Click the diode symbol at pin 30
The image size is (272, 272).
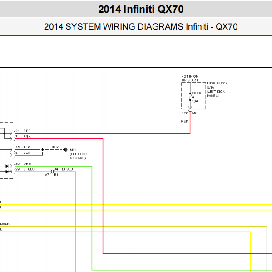(x=7, y=166)
